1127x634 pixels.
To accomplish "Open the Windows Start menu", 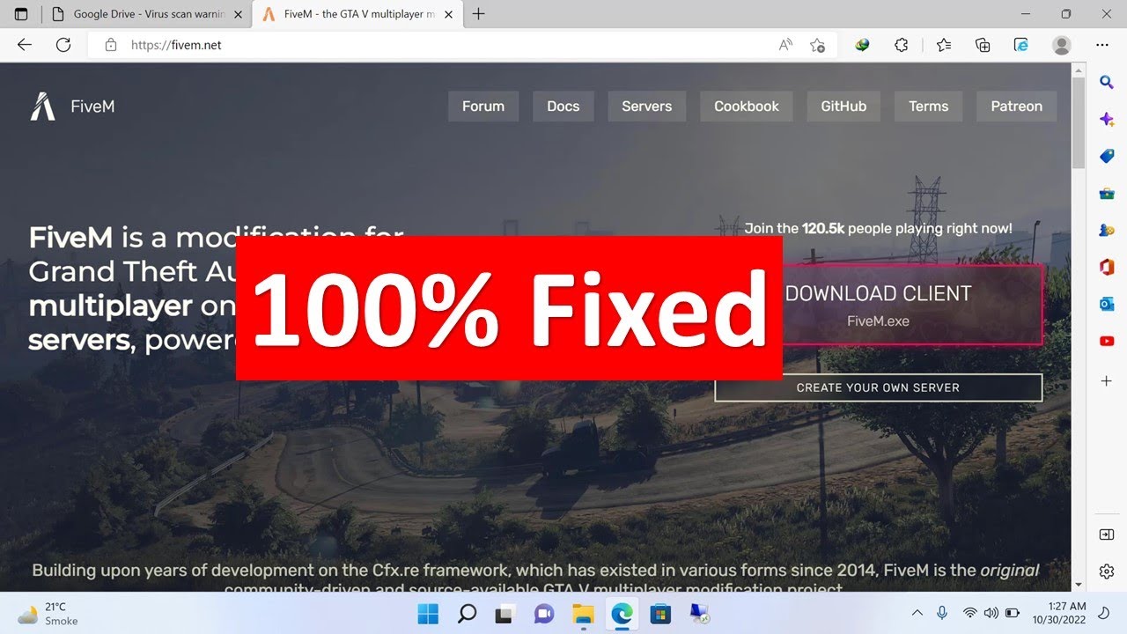I will (428, 614).
